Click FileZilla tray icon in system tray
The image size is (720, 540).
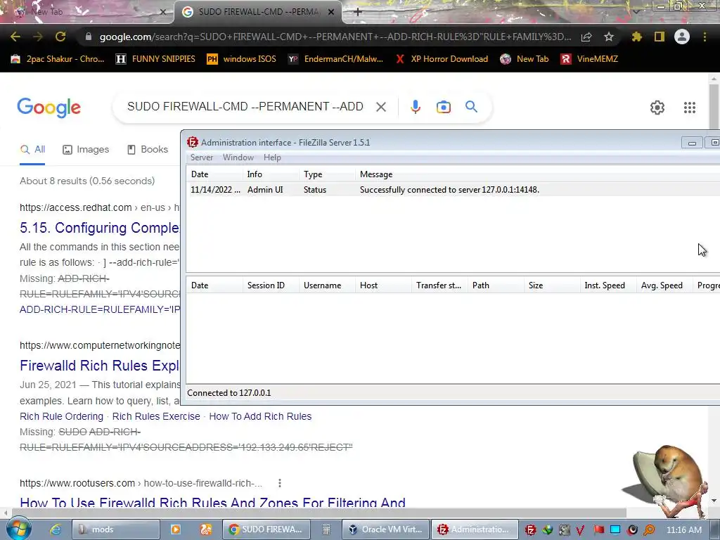point(530,530)
